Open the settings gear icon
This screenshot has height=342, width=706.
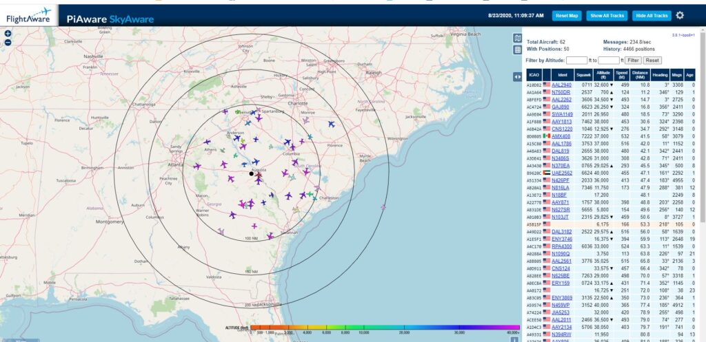[x=680, y=15]
